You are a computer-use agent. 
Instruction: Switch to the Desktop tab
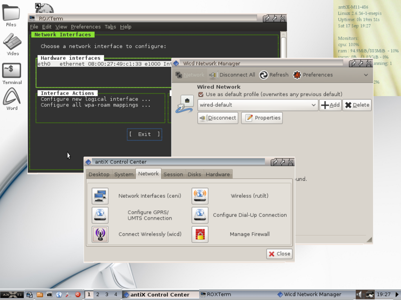click(99, 174)
